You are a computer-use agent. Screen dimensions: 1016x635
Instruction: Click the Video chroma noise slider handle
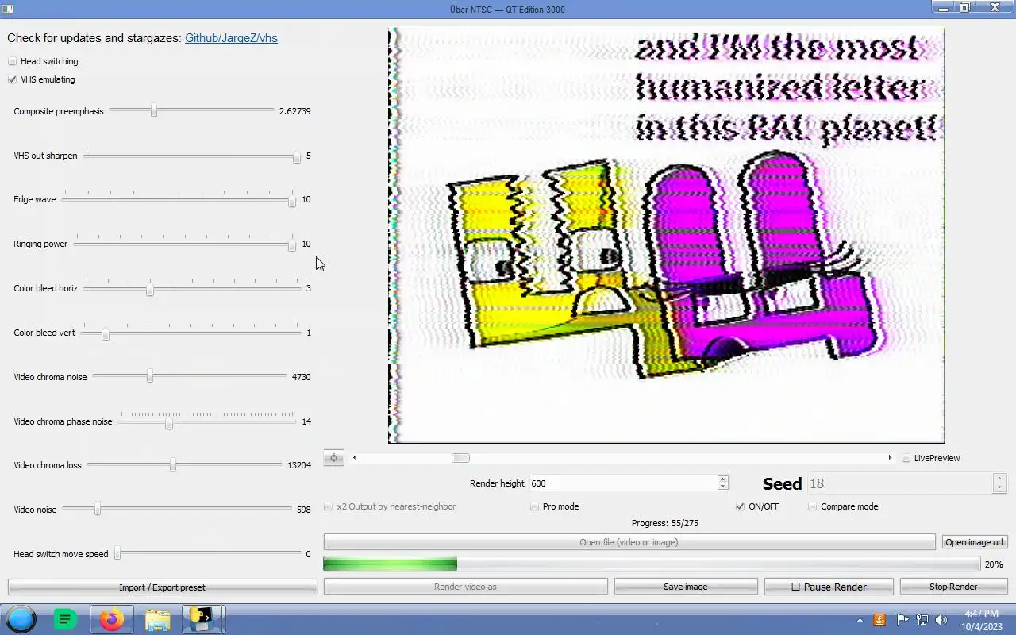coord(150,377)
